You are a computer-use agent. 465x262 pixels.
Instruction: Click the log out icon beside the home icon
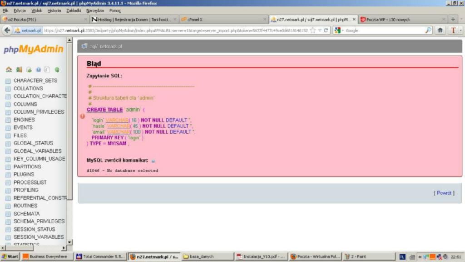point(19,70)
